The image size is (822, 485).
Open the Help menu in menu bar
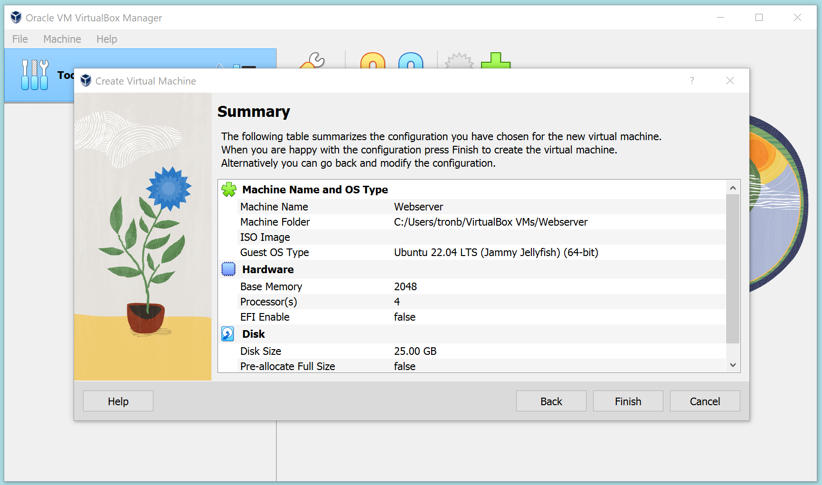[106, 39]
